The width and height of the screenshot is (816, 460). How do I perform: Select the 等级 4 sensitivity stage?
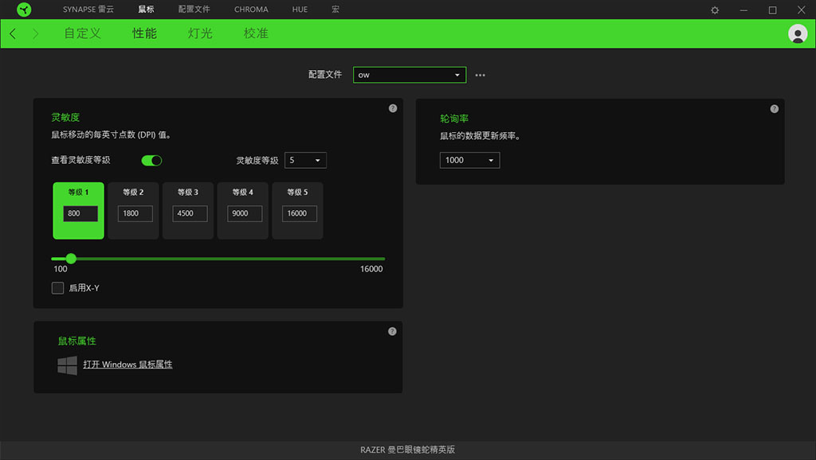pyautogui.click(x=242, y=211)
